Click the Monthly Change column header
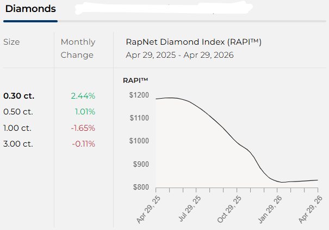Screen dimensions: 329x230 tap(78, 49)
